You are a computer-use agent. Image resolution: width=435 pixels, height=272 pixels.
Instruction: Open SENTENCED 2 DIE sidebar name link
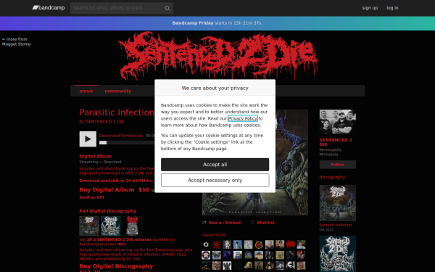(336, 142)
